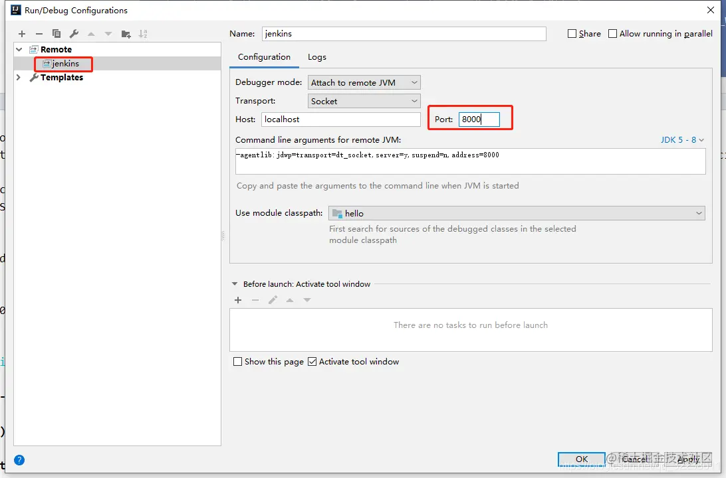The width and height of the screenshot is (726, 478).
Task: Copy the selected configuration
Action: [x=57, y=34]
